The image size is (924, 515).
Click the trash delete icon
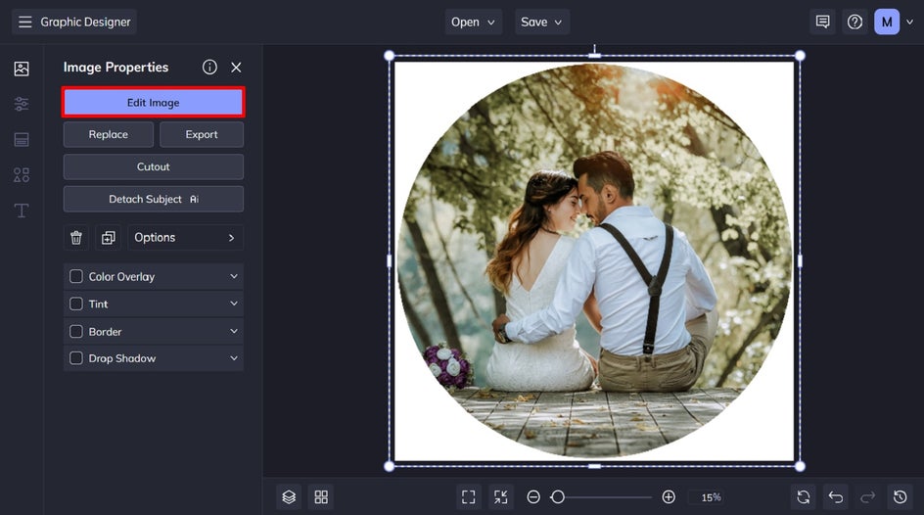point(76,238)
